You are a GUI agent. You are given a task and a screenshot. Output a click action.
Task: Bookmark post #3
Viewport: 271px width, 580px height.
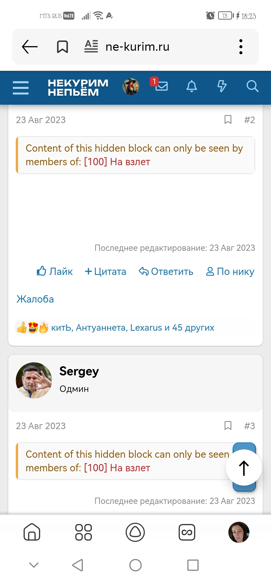pyautogui.click(x=228, y=426)
